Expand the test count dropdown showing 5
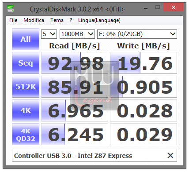The height and width of the screenshot is (172, 189). (x=49, y=34)
